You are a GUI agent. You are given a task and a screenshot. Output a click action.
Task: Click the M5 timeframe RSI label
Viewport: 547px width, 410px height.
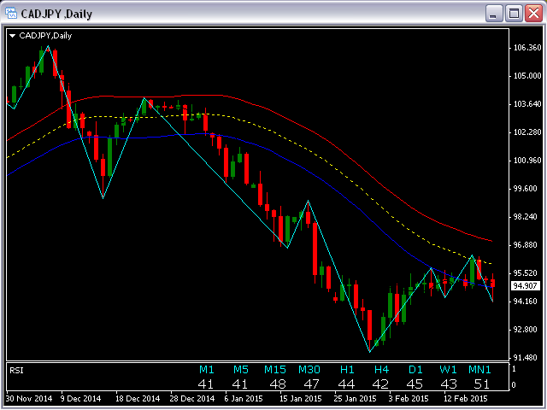241,370
